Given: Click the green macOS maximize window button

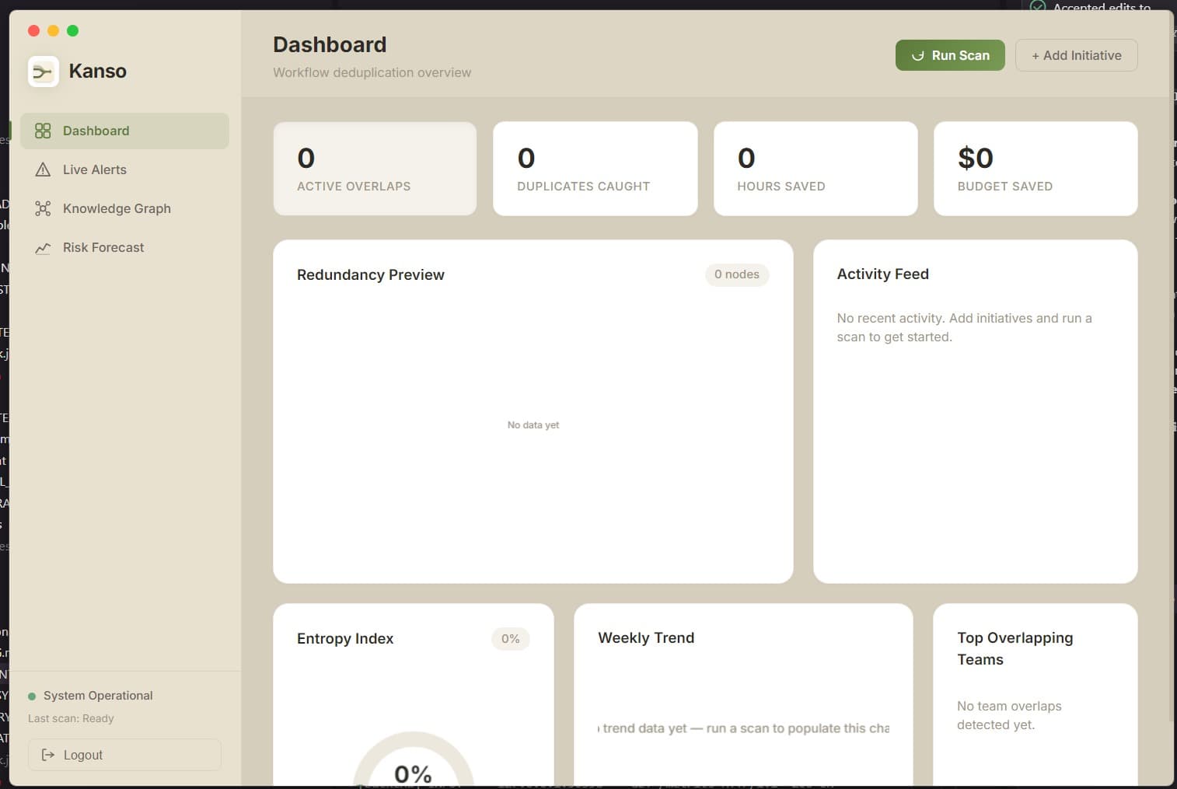Looking at the screenshot, I should pyautogui.click(x=72, y=30).
